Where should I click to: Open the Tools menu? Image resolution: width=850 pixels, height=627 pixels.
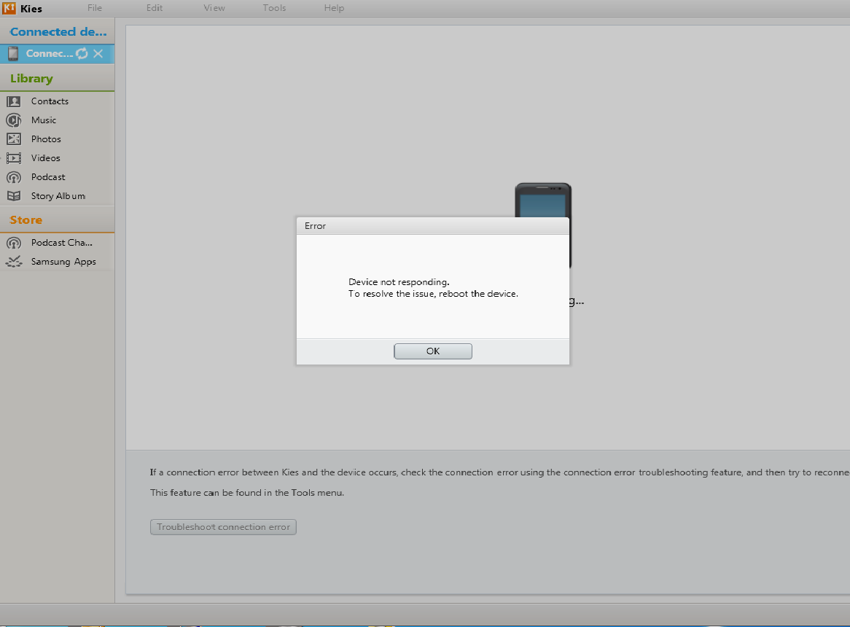pos(275,9)
